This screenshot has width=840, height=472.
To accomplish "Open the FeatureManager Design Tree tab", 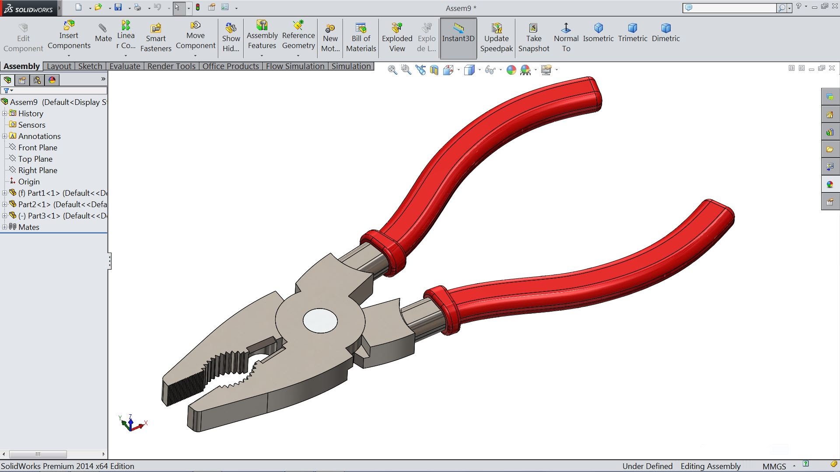I will tap(7, 80).
